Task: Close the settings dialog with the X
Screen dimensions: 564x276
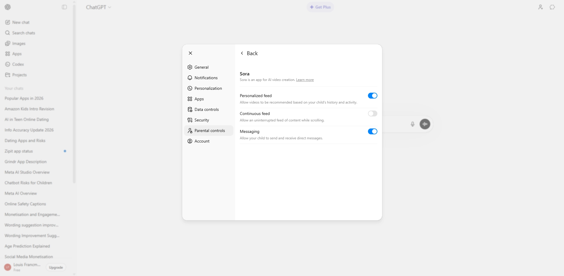Action: click(x=190, y=53)
